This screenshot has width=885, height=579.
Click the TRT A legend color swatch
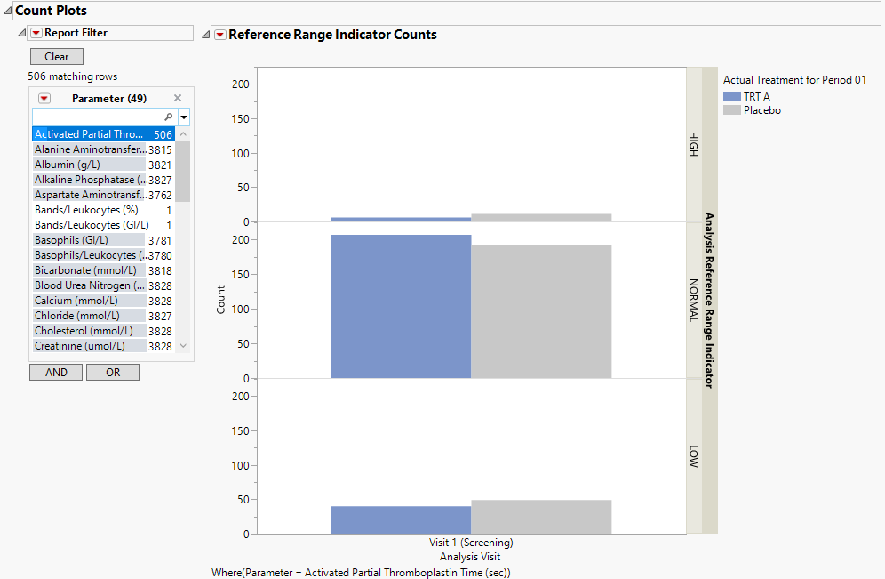point(731,97)
